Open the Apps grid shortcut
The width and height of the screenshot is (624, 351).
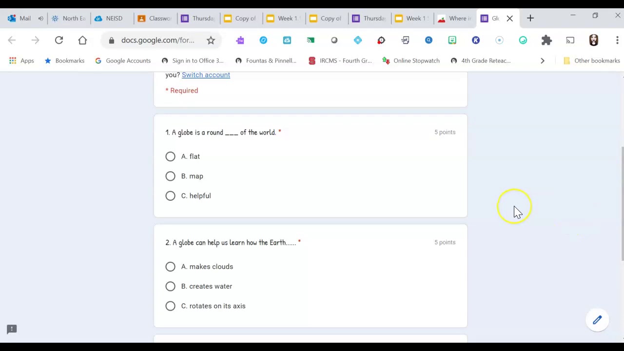[x=21, y=60]
